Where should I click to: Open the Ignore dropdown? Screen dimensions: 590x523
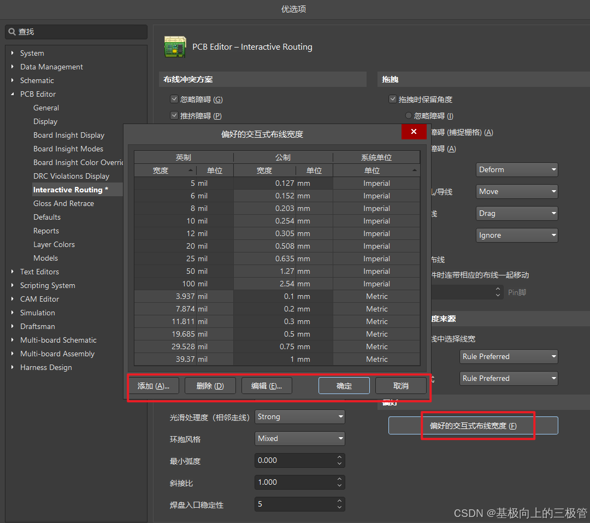point(517,236)
